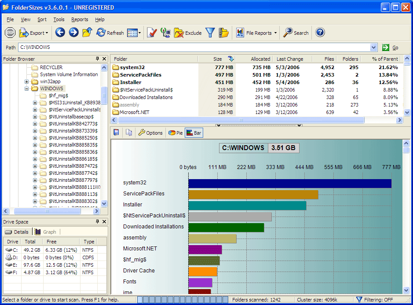Open the File menu

[x=10, y=19]
